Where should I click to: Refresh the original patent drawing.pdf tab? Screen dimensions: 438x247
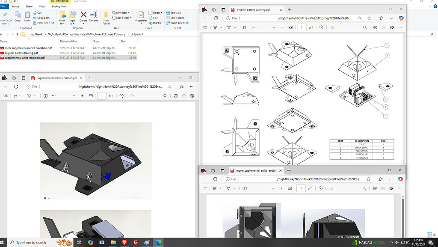tap(216, 18)
